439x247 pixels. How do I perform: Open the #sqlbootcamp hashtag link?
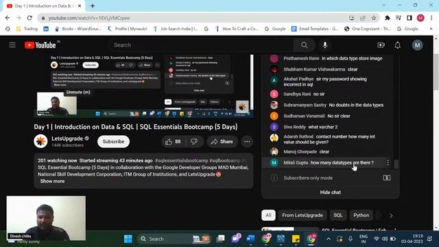click(225, 161)
